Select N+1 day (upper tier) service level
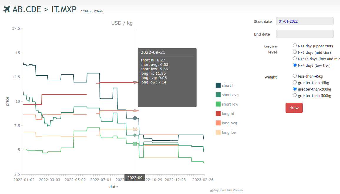The height and width of the screenshot is (194, 340). coord(295,46)
